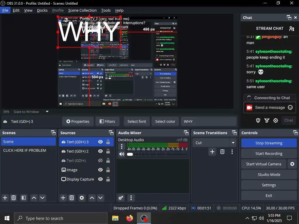The image size is (299, 224).
Task: Click the WHY text field
Action: pyautogui.click(x=208, y=121)
